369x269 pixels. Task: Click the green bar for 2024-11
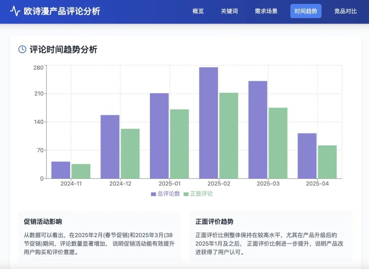(81, 171)
